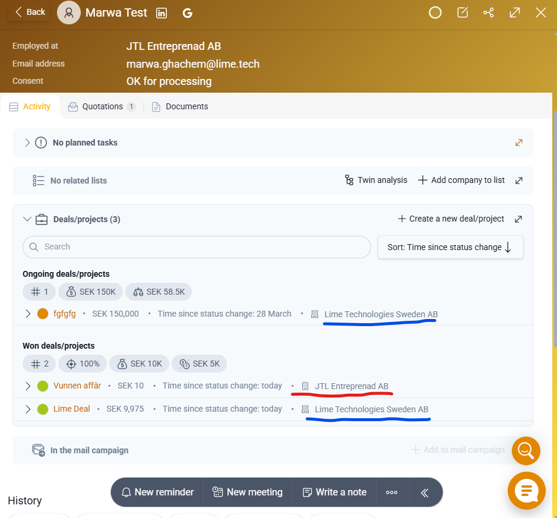Go back using the Back button
557x518 pixels.
coord(30,12)
